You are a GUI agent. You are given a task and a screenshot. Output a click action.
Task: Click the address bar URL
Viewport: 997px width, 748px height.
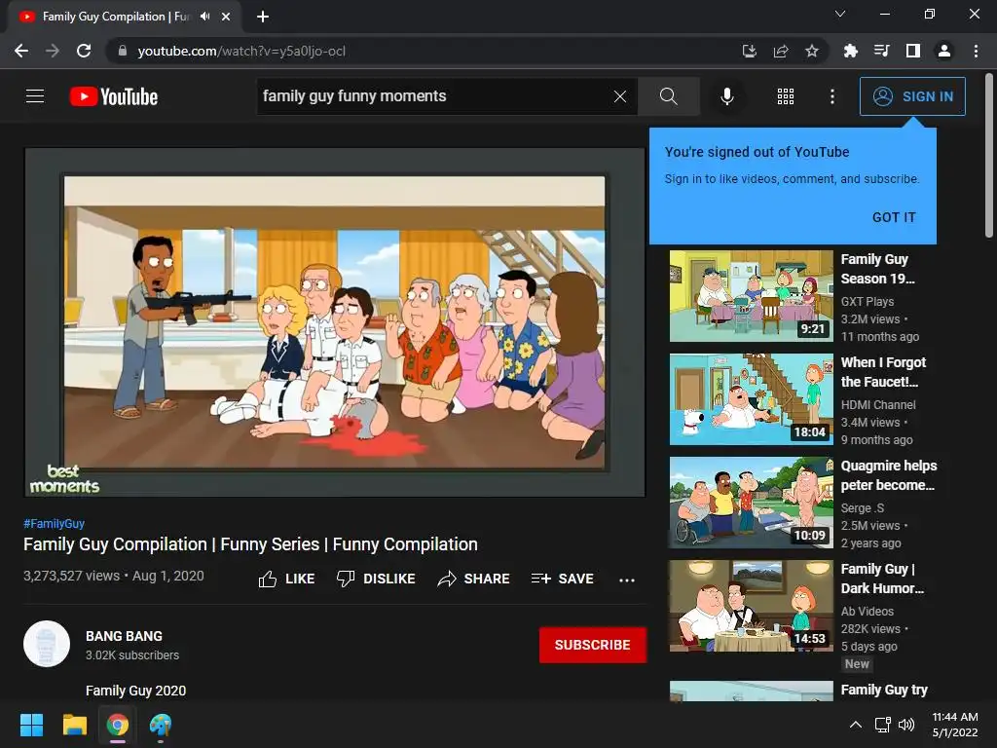click(241, 51)
